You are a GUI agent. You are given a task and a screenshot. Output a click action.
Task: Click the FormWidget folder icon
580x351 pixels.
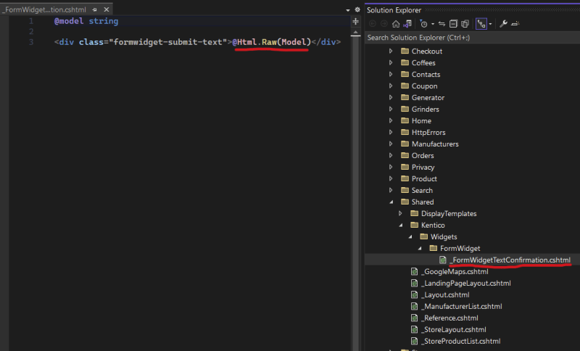pyautogui.click(x=433, y=248)
